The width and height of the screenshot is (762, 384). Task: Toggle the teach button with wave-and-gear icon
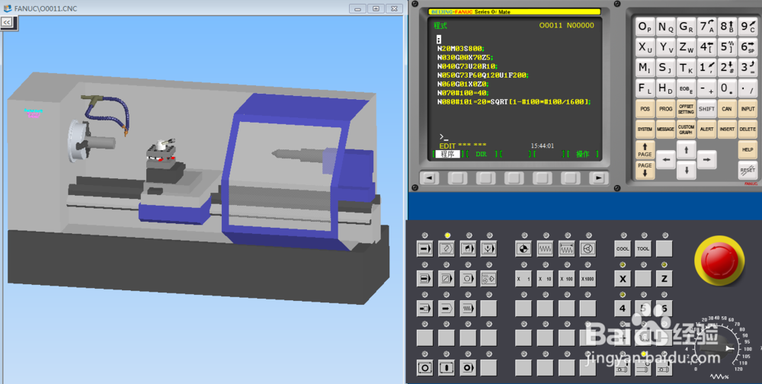tap(488, 279)
